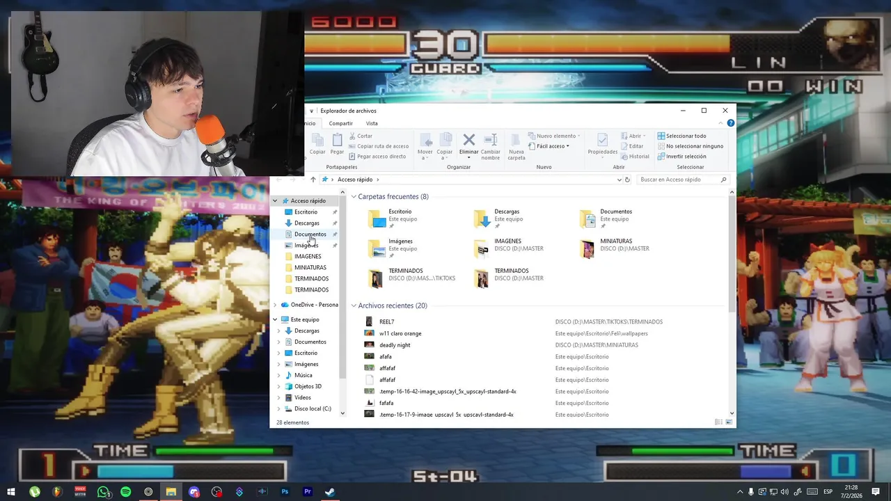Open WhatsApp from the taskbar
This screenshot has width=891, height=501.
[103, 492]
